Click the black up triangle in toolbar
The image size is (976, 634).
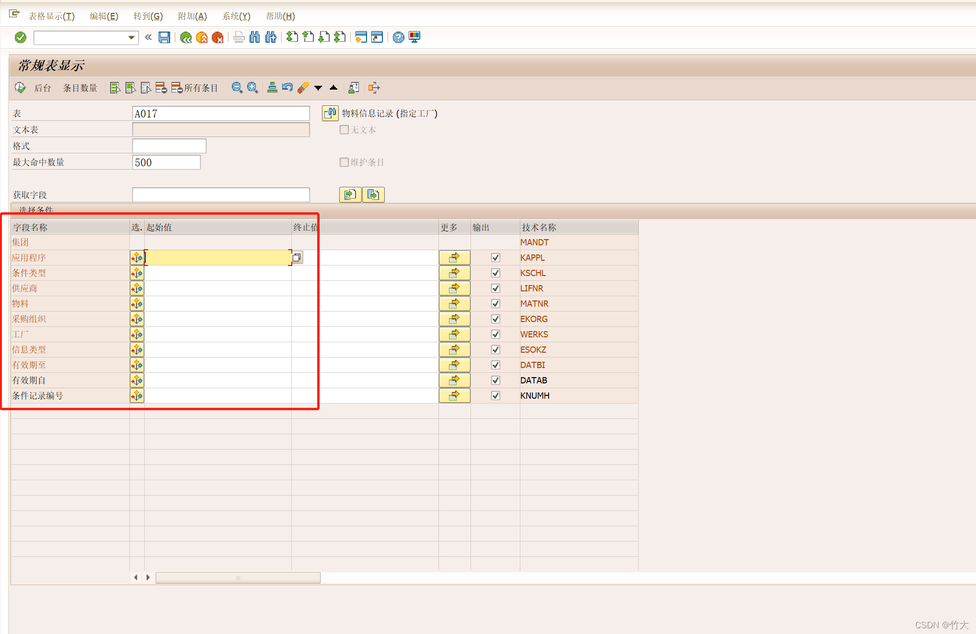333,88
